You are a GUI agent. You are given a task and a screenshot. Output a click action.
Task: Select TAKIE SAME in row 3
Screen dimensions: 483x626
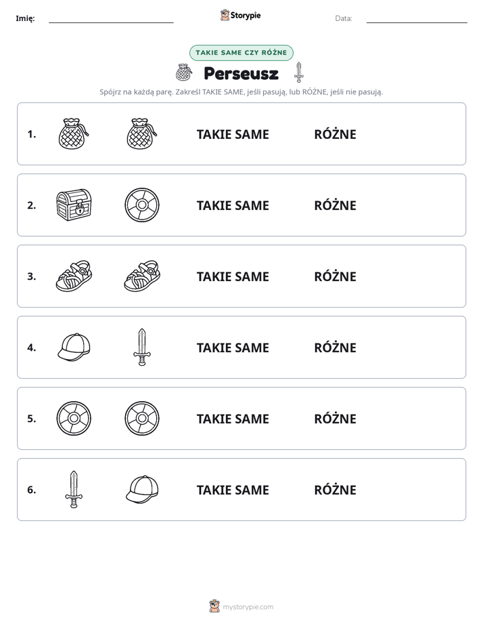pos(233,276)
